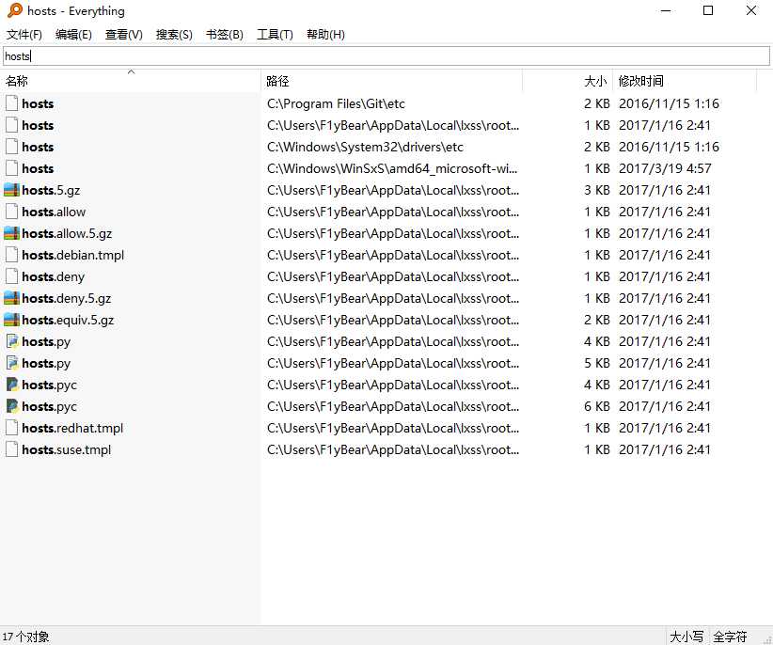Viewport: 773px width, 645px height.
Task: Select file name hosts.redhat.tmpl
Action: [72, 428]
